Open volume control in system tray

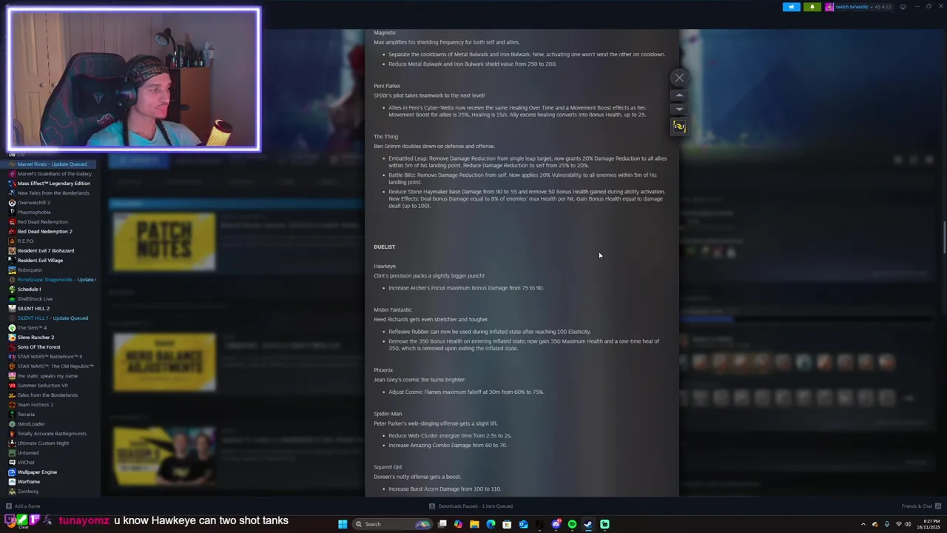[x=908, y=524]
